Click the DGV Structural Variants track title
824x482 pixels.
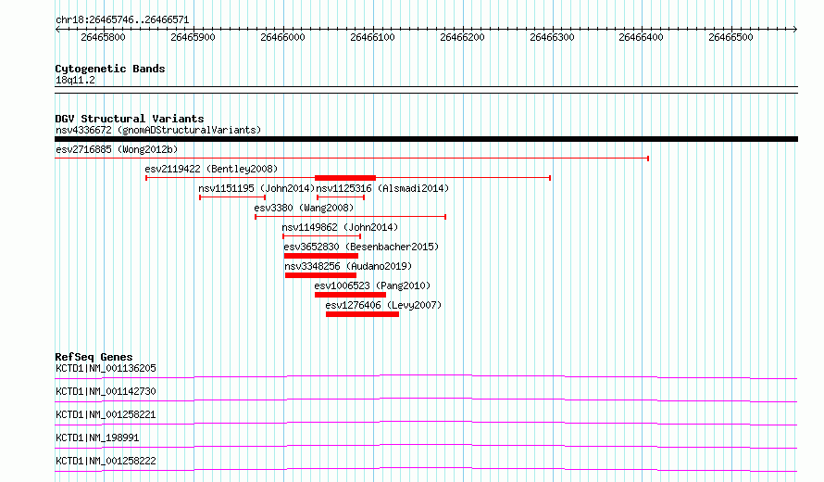(130, 119)
